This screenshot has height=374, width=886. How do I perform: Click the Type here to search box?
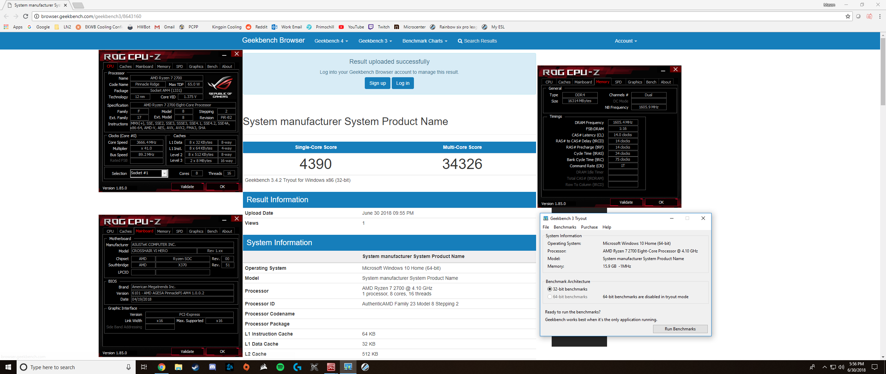pyautogui.click(x=76, y=367)
